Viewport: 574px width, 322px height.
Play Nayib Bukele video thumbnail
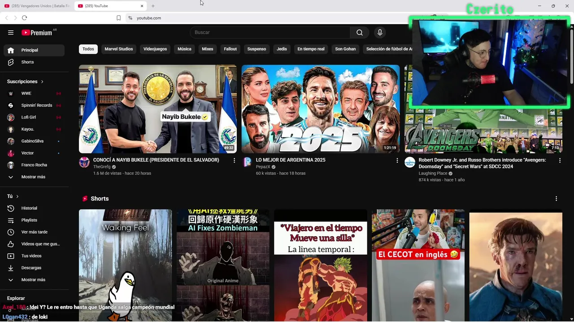pyautogui.click(x=158, y=109)
